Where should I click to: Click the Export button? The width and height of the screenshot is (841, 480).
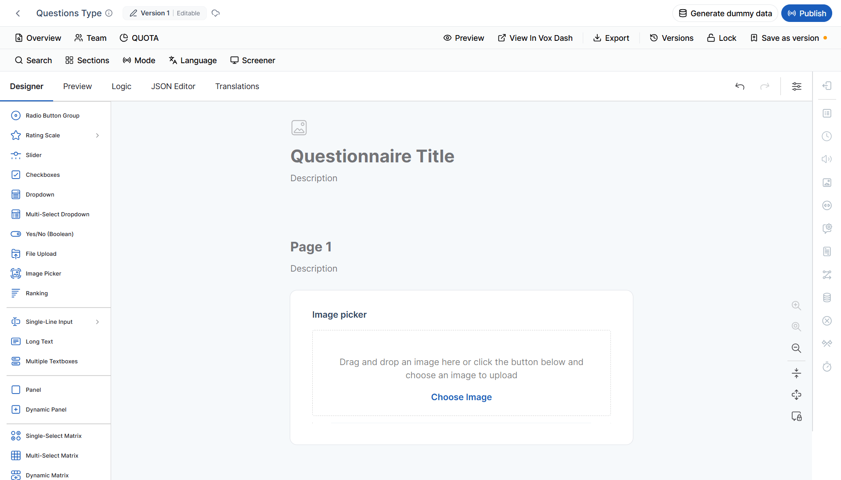coord(611,38)
